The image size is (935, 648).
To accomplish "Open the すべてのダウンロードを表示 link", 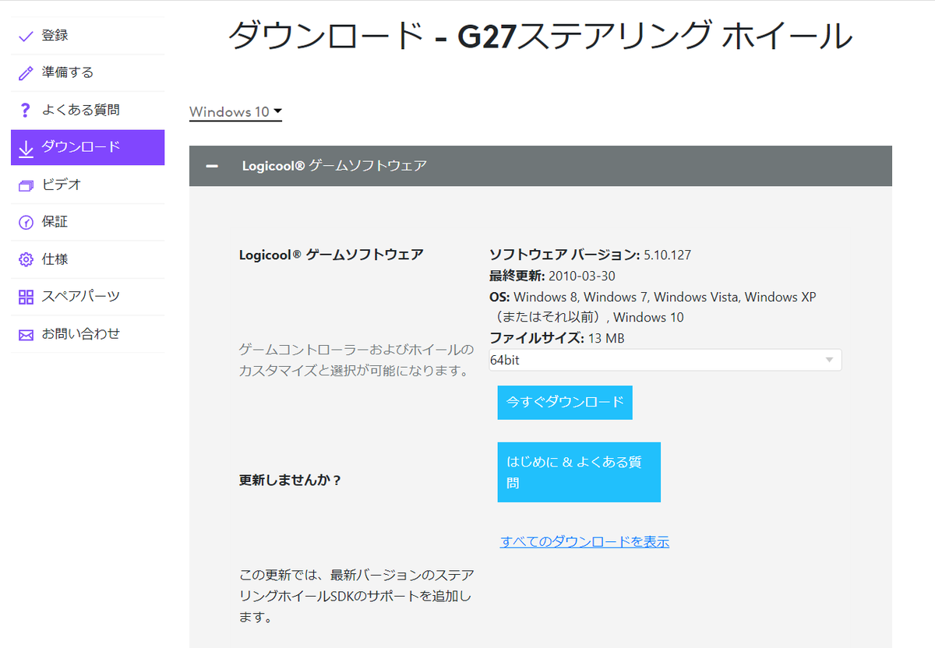I will tap(584, 542).
